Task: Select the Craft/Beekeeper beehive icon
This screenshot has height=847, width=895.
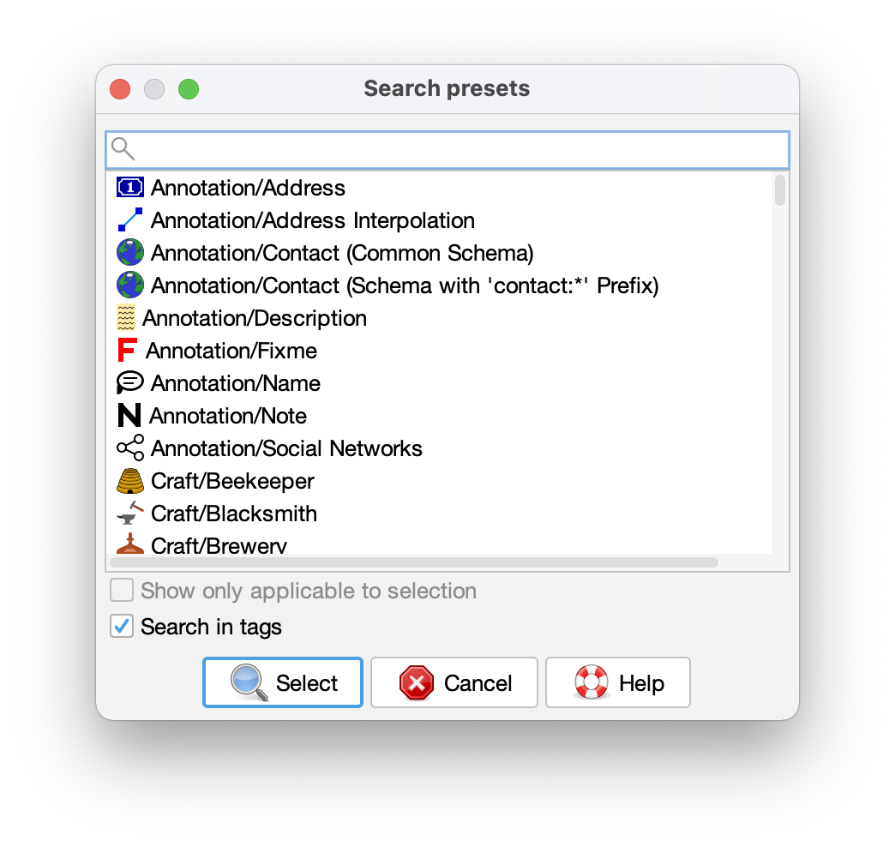Action: point(130,481)
